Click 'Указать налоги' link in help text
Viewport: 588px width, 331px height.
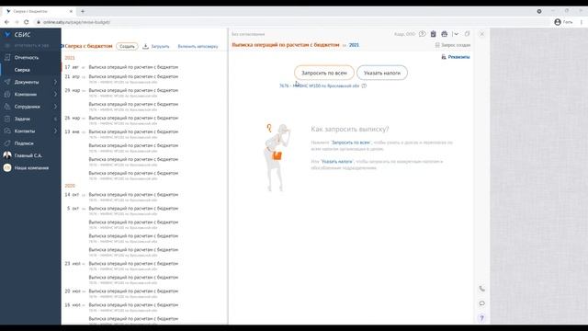click(337, 162)
